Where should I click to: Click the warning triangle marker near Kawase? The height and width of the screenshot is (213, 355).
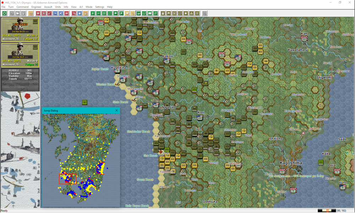(303, 133)
